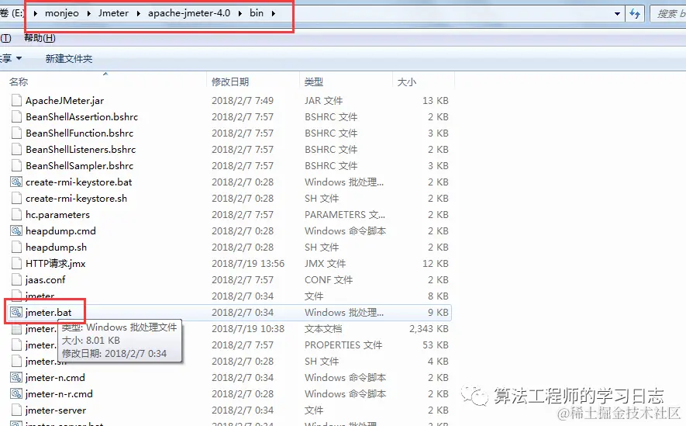The width and height of the screenshot is (686, 426).
Task: Expand the arrow after monjeo in path
Action: [x=89, y=13]
